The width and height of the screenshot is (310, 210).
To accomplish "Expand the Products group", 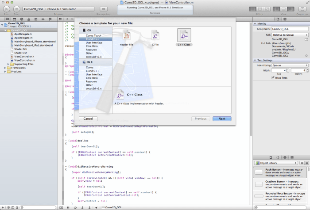I will click(x=5, y=72).
